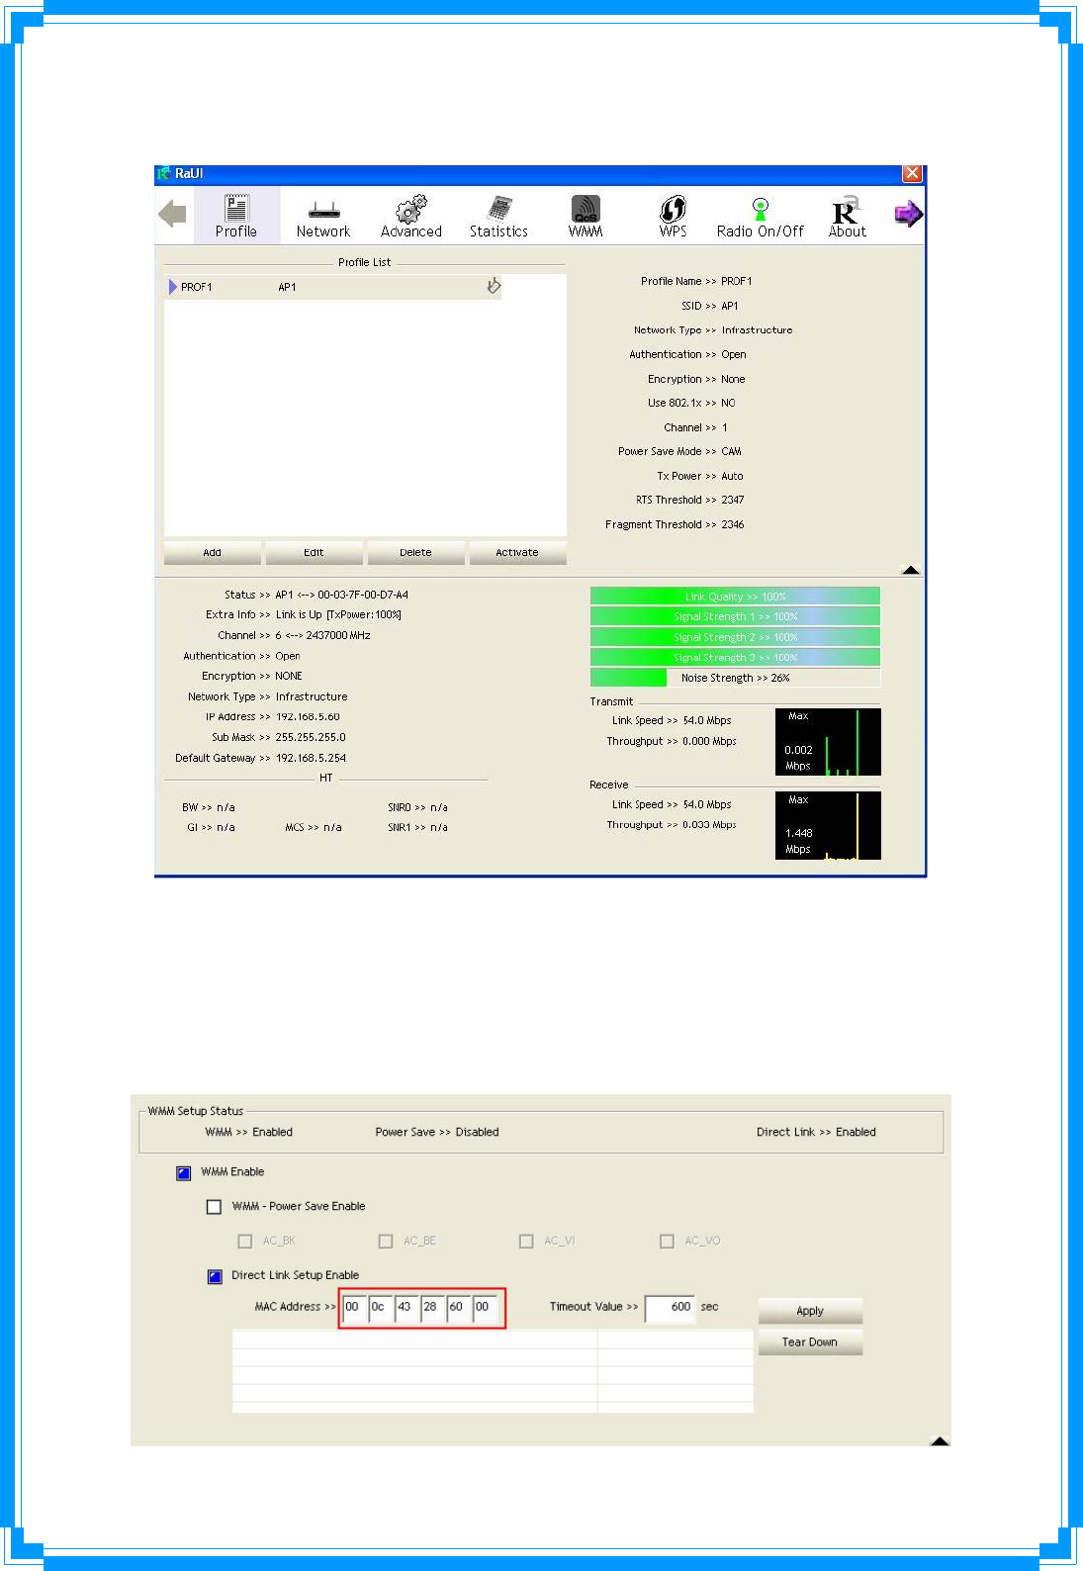Click the Apply button
This screenshot has width=1083, height=1571.
click(810, 1311)
